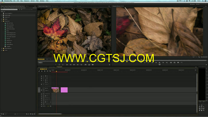
Task: Select the Color Correction sequence
Action: click(10, 25)
